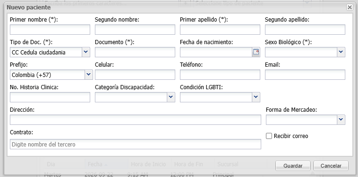
Task: Click the Contrato field 'Digite nombre del tercero'
Action: point(135,144)
